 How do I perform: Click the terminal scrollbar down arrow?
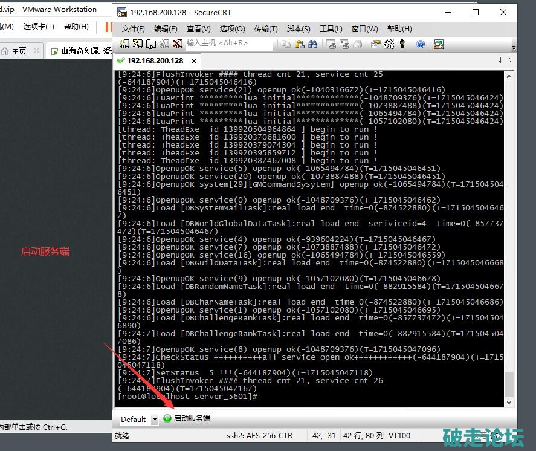[509, 403]
